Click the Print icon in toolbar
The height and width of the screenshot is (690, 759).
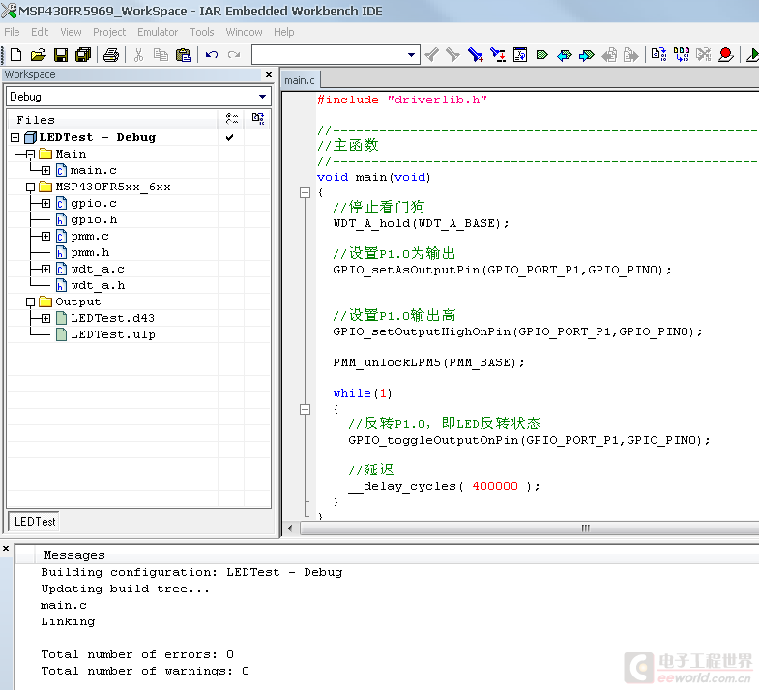point(111,55)
